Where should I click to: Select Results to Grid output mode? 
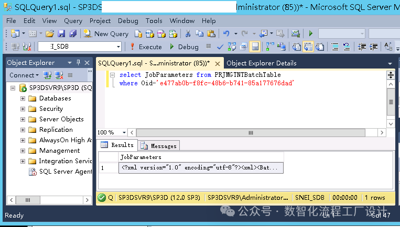point(308,47)
